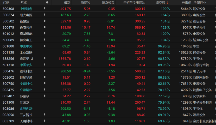Select stock name 工业富联

[26, 52]
